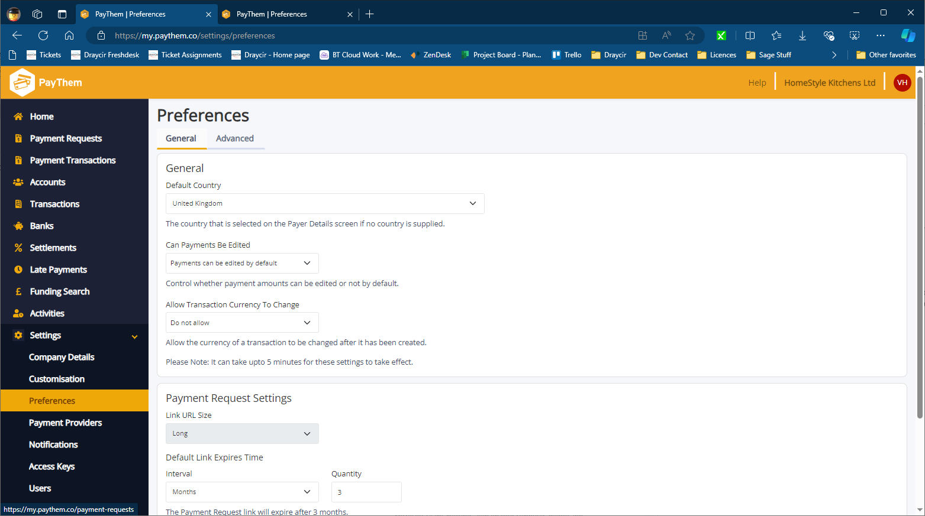This screenshot has width=925, height=516.
Task: Open Payment Requests in sidebar
Action: pyautogui.click(x=66, y=138)
